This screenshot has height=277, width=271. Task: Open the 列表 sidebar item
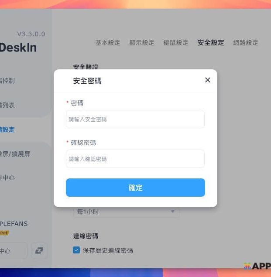[x=7, y=105]
